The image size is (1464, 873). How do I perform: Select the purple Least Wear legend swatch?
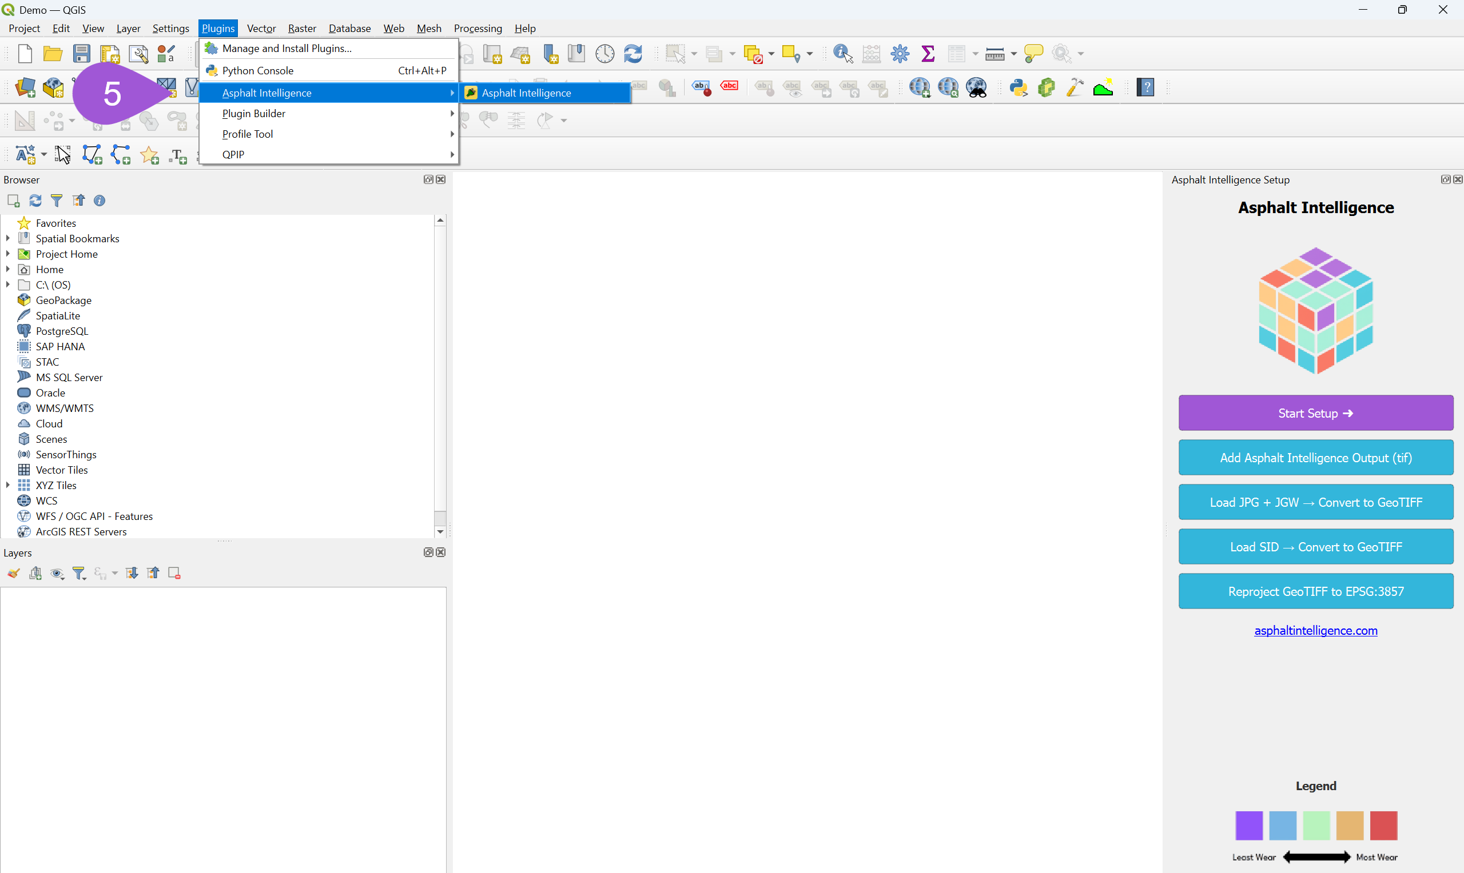tap(1250, 826)
